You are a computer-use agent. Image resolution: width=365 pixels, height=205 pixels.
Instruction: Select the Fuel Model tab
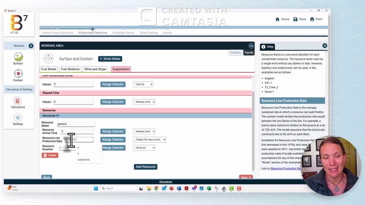coord(48,69)
